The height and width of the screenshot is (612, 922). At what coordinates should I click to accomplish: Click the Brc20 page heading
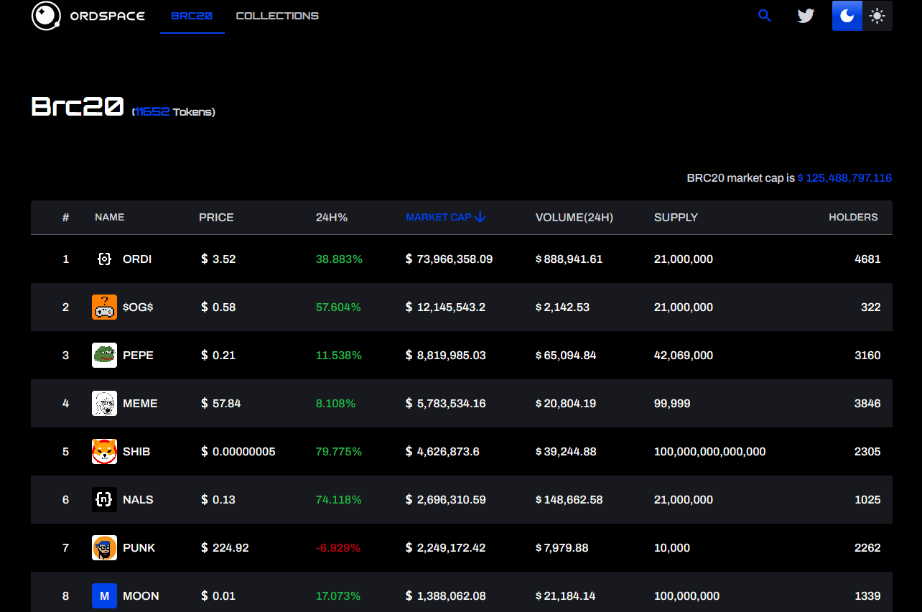point(78,106)
